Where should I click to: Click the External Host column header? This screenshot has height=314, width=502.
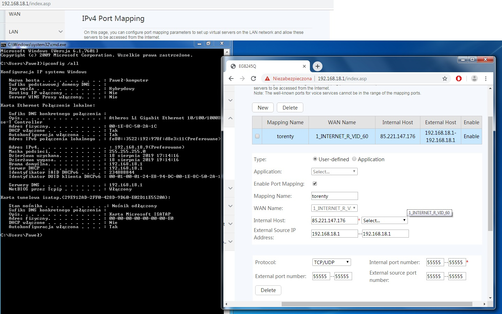(441, 122)
